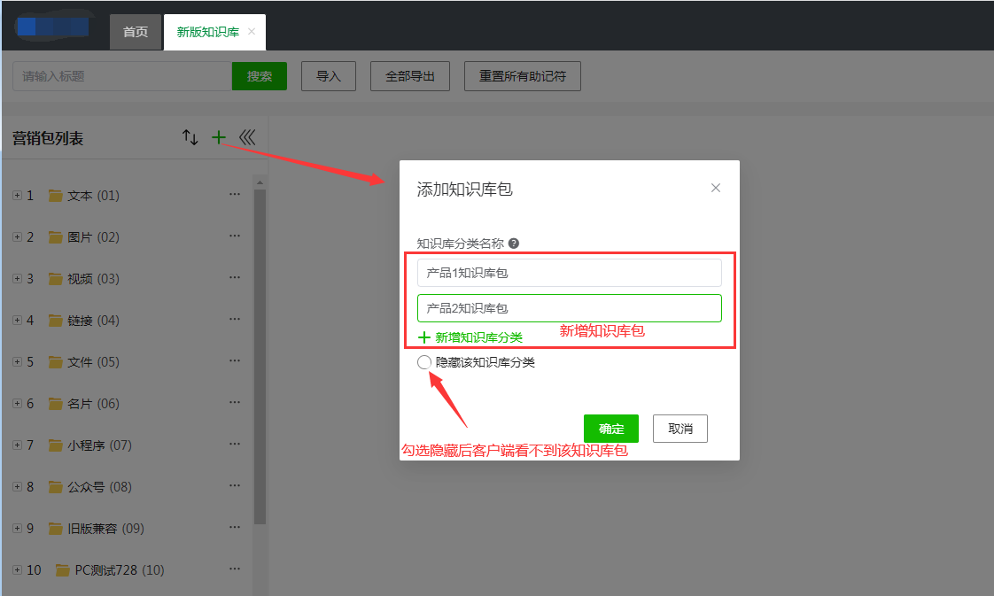Click the help question mark beside 知识库分类名称
This screenshot has width=994, height=596.
point(514,244)
